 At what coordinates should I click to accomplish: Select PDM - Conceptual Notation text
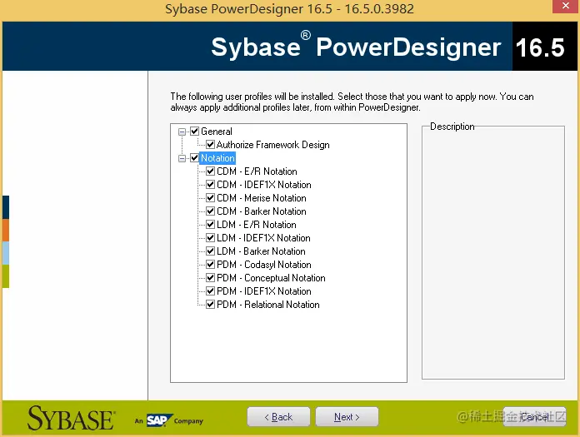click(271, 278)
